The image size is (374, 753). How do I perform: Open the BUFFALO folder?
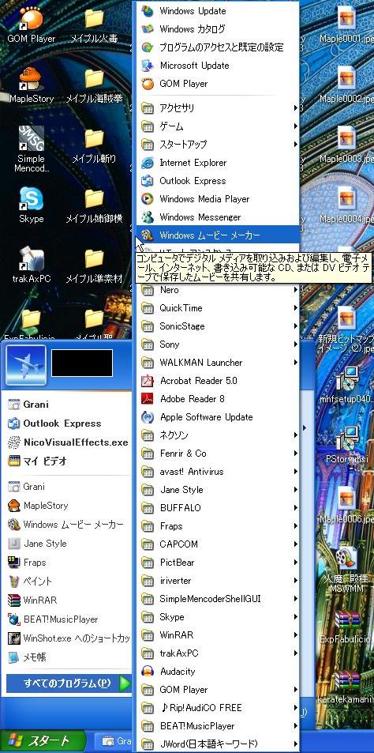click(x=218, y=507)
